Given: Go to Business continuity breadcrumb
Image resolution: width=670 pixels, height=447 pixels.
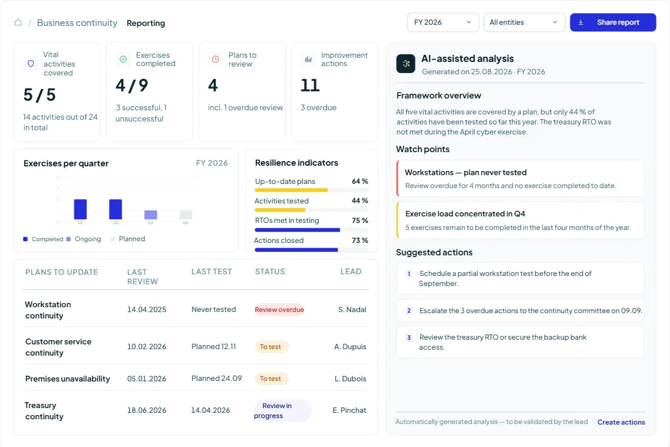Looking at the screenshot, I should coord(77,22).
